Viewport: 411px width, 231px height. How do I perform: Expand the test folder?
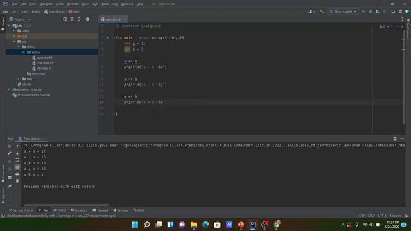click(x=19, y=79)
